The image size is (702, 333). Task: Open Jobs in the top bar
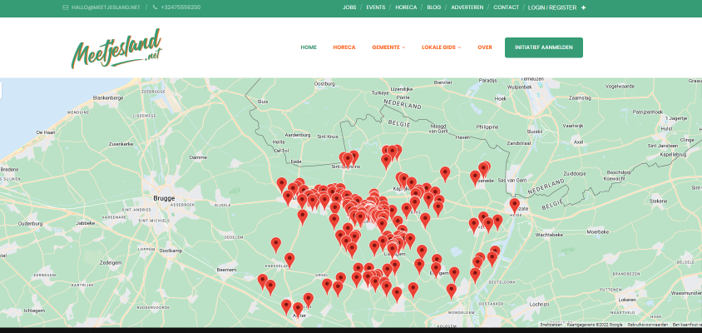[349, 7]
